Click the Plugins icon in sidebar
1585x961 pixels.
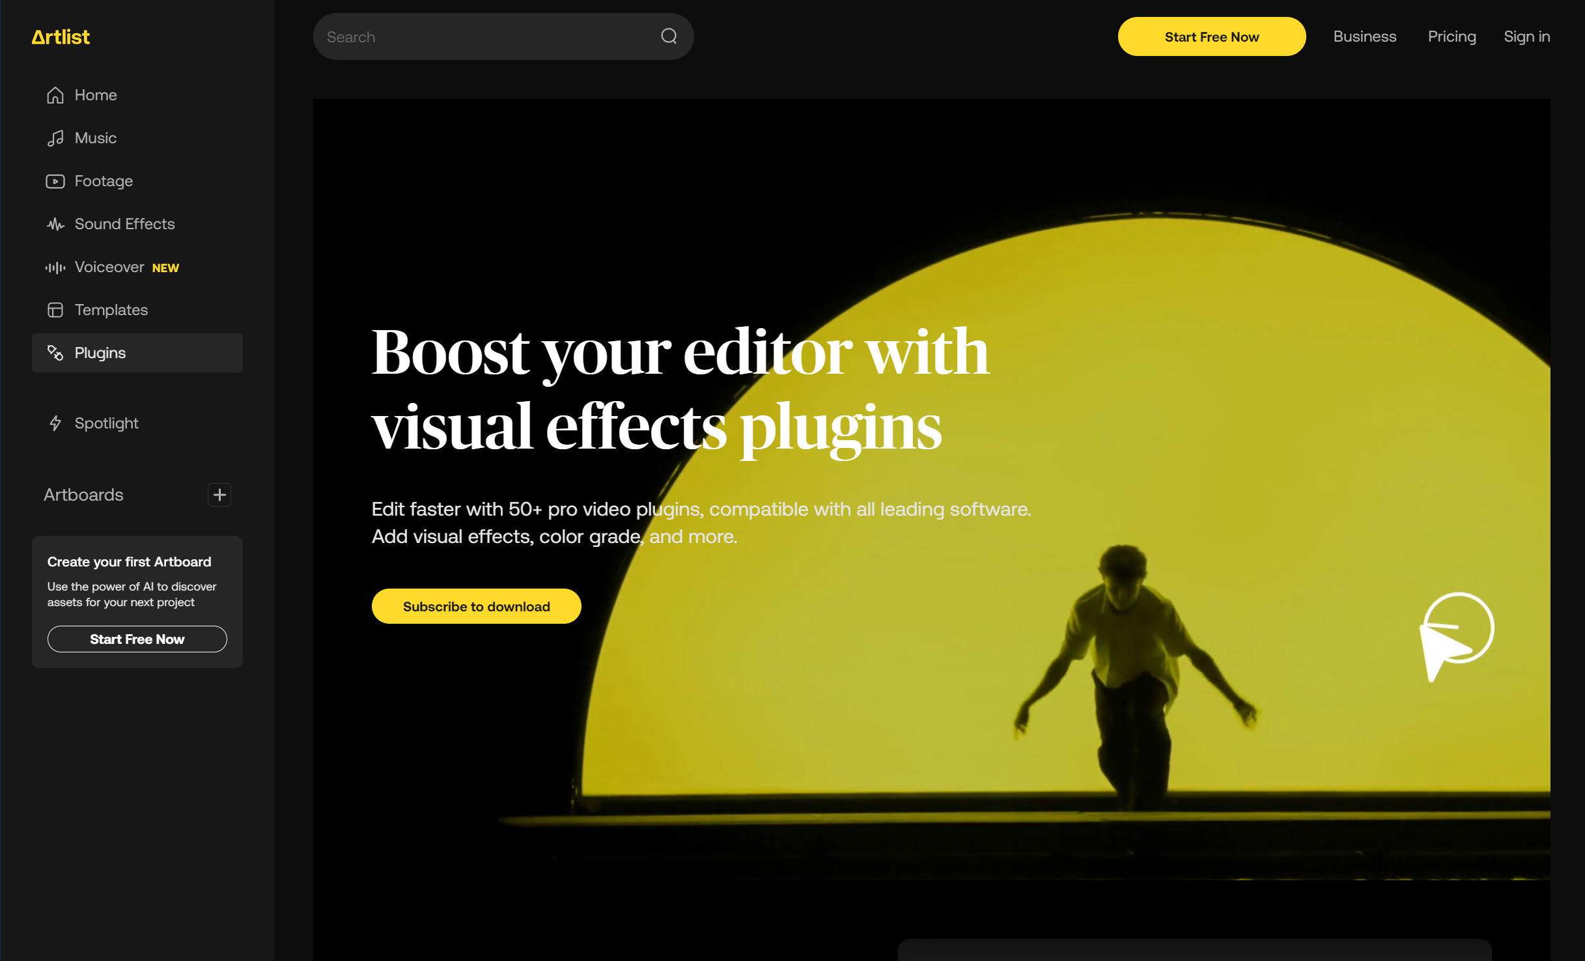coord(54,352)
